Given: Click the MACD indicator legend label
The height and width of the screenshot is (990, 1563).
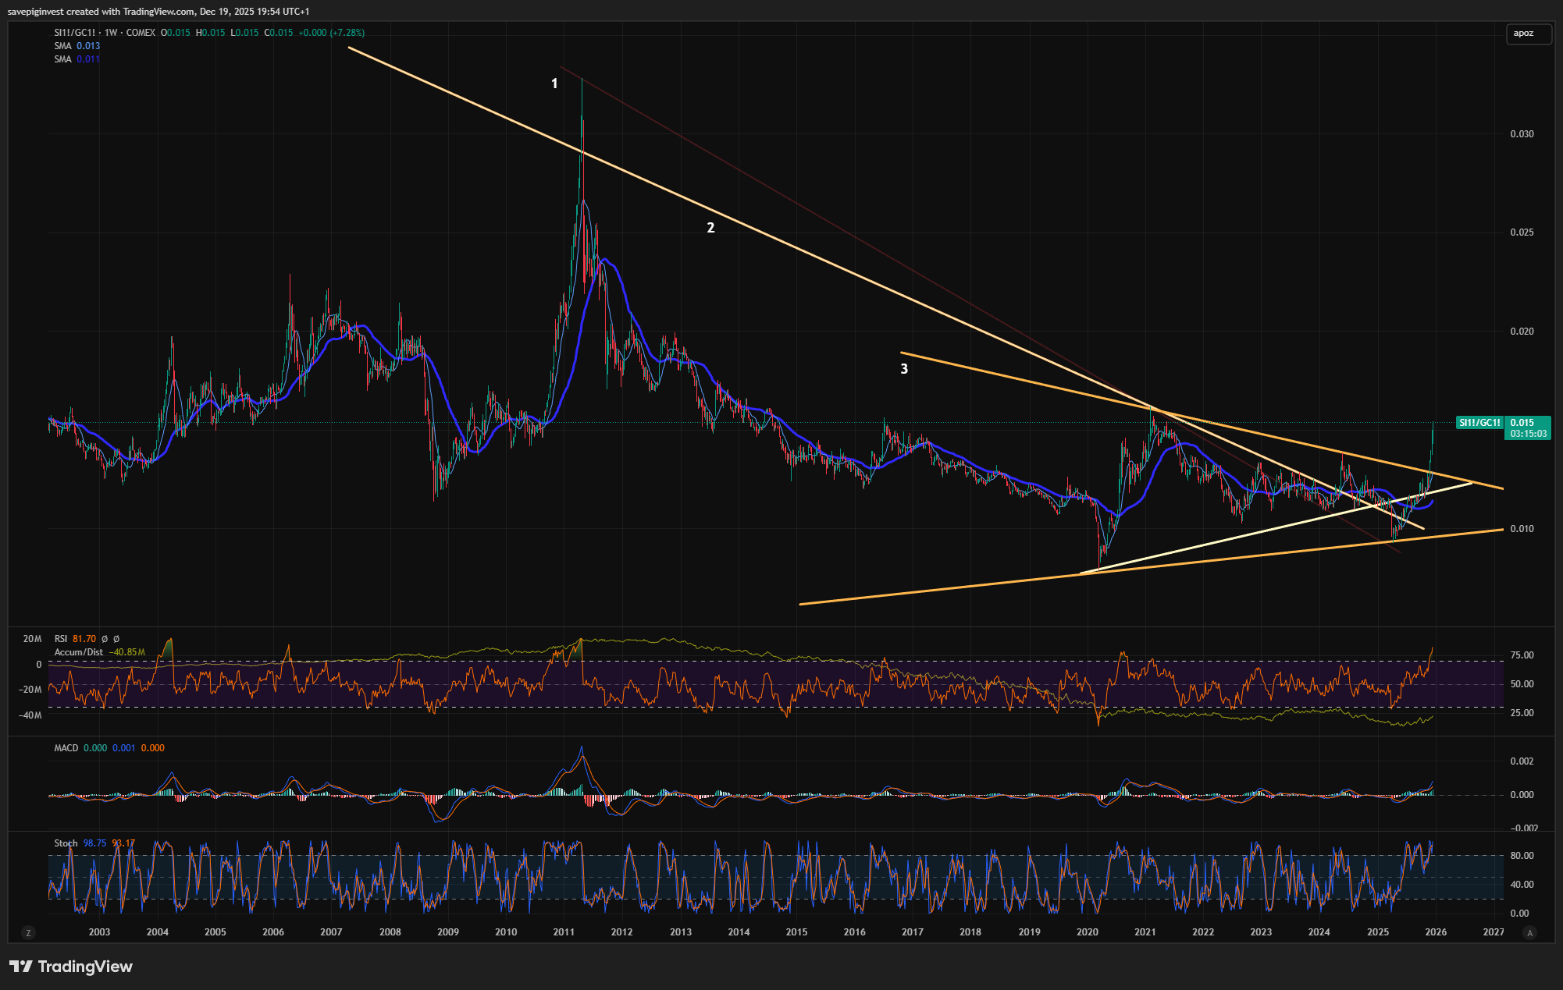Looking at the screenshot, I should click(x=66, y=748).
